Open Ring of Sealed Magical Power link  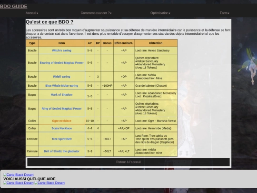coord(61,109)
